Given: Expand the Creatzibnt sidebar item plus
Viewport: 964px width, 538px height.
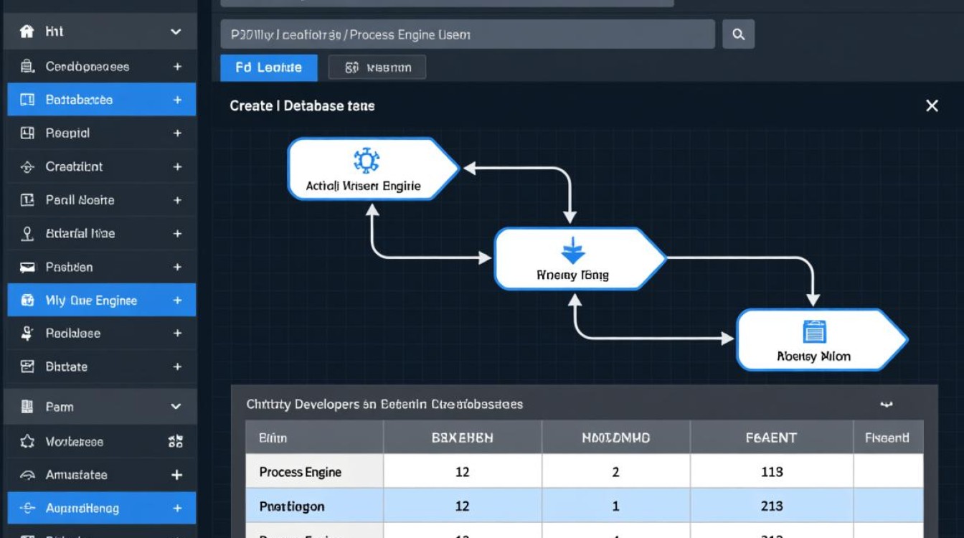Looking at the screenshot, I should click(x=176, y=166).
